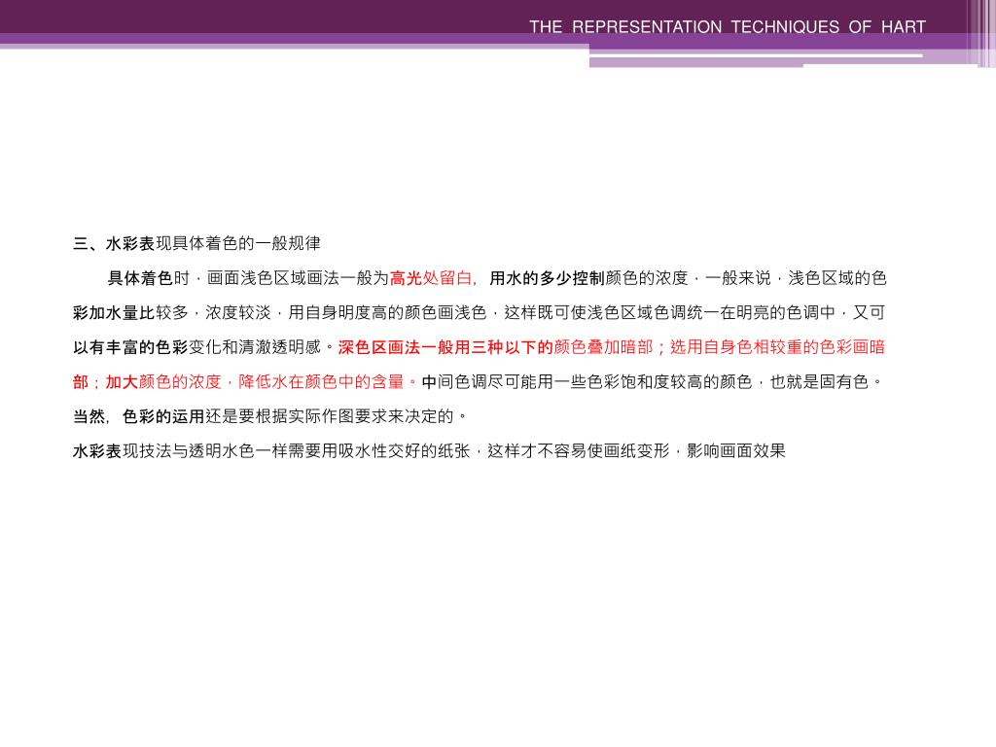This screenshot has height=747, width=996.
Task: Click the red text '降低水在颜色中的含量'
Action: 321,381
